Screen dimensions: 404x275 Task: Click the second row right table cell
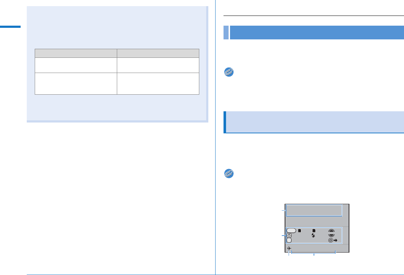pos(158,83)
